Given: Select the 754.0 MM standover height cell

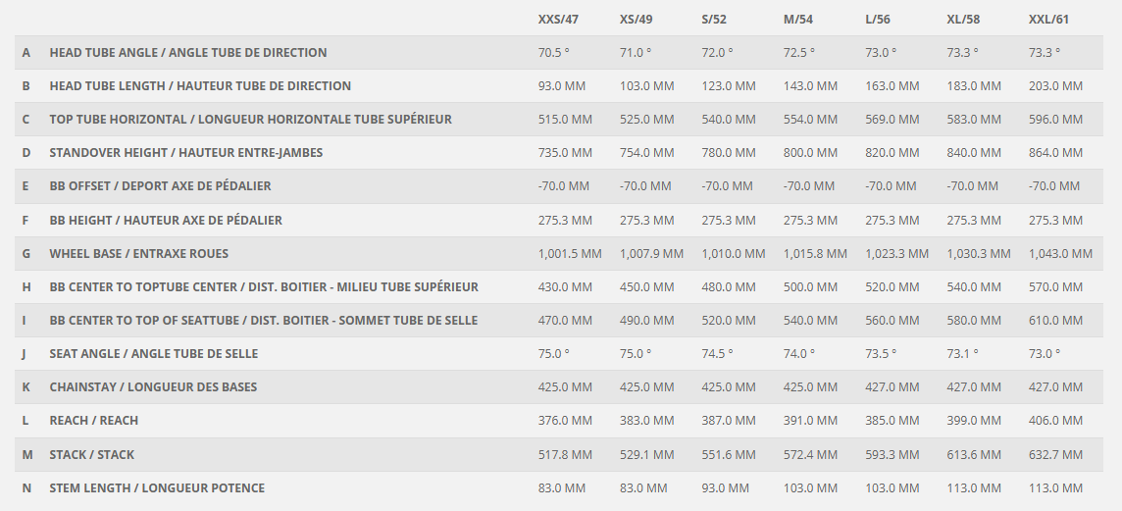Looking at the screenshot, I should pos(646,153).
